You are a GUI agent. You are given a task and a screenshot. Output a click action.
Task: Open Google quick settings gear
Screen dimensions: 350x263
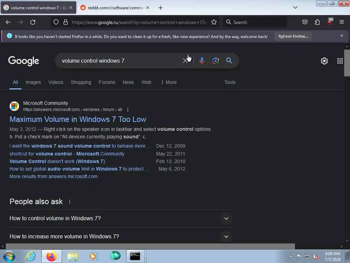pos(324,61)
